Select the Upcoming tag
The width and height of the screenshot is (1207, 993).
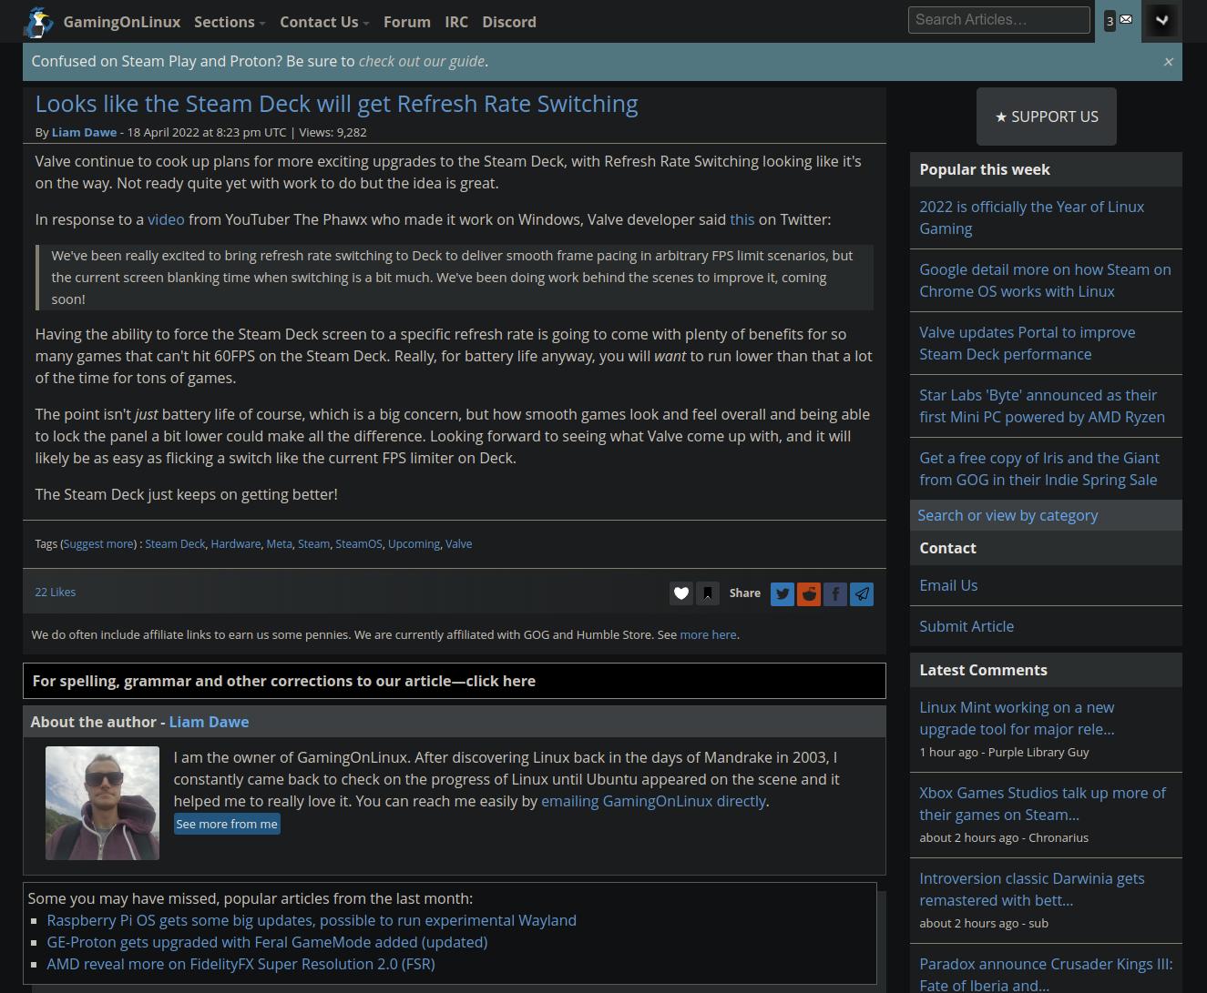point(414,543)
